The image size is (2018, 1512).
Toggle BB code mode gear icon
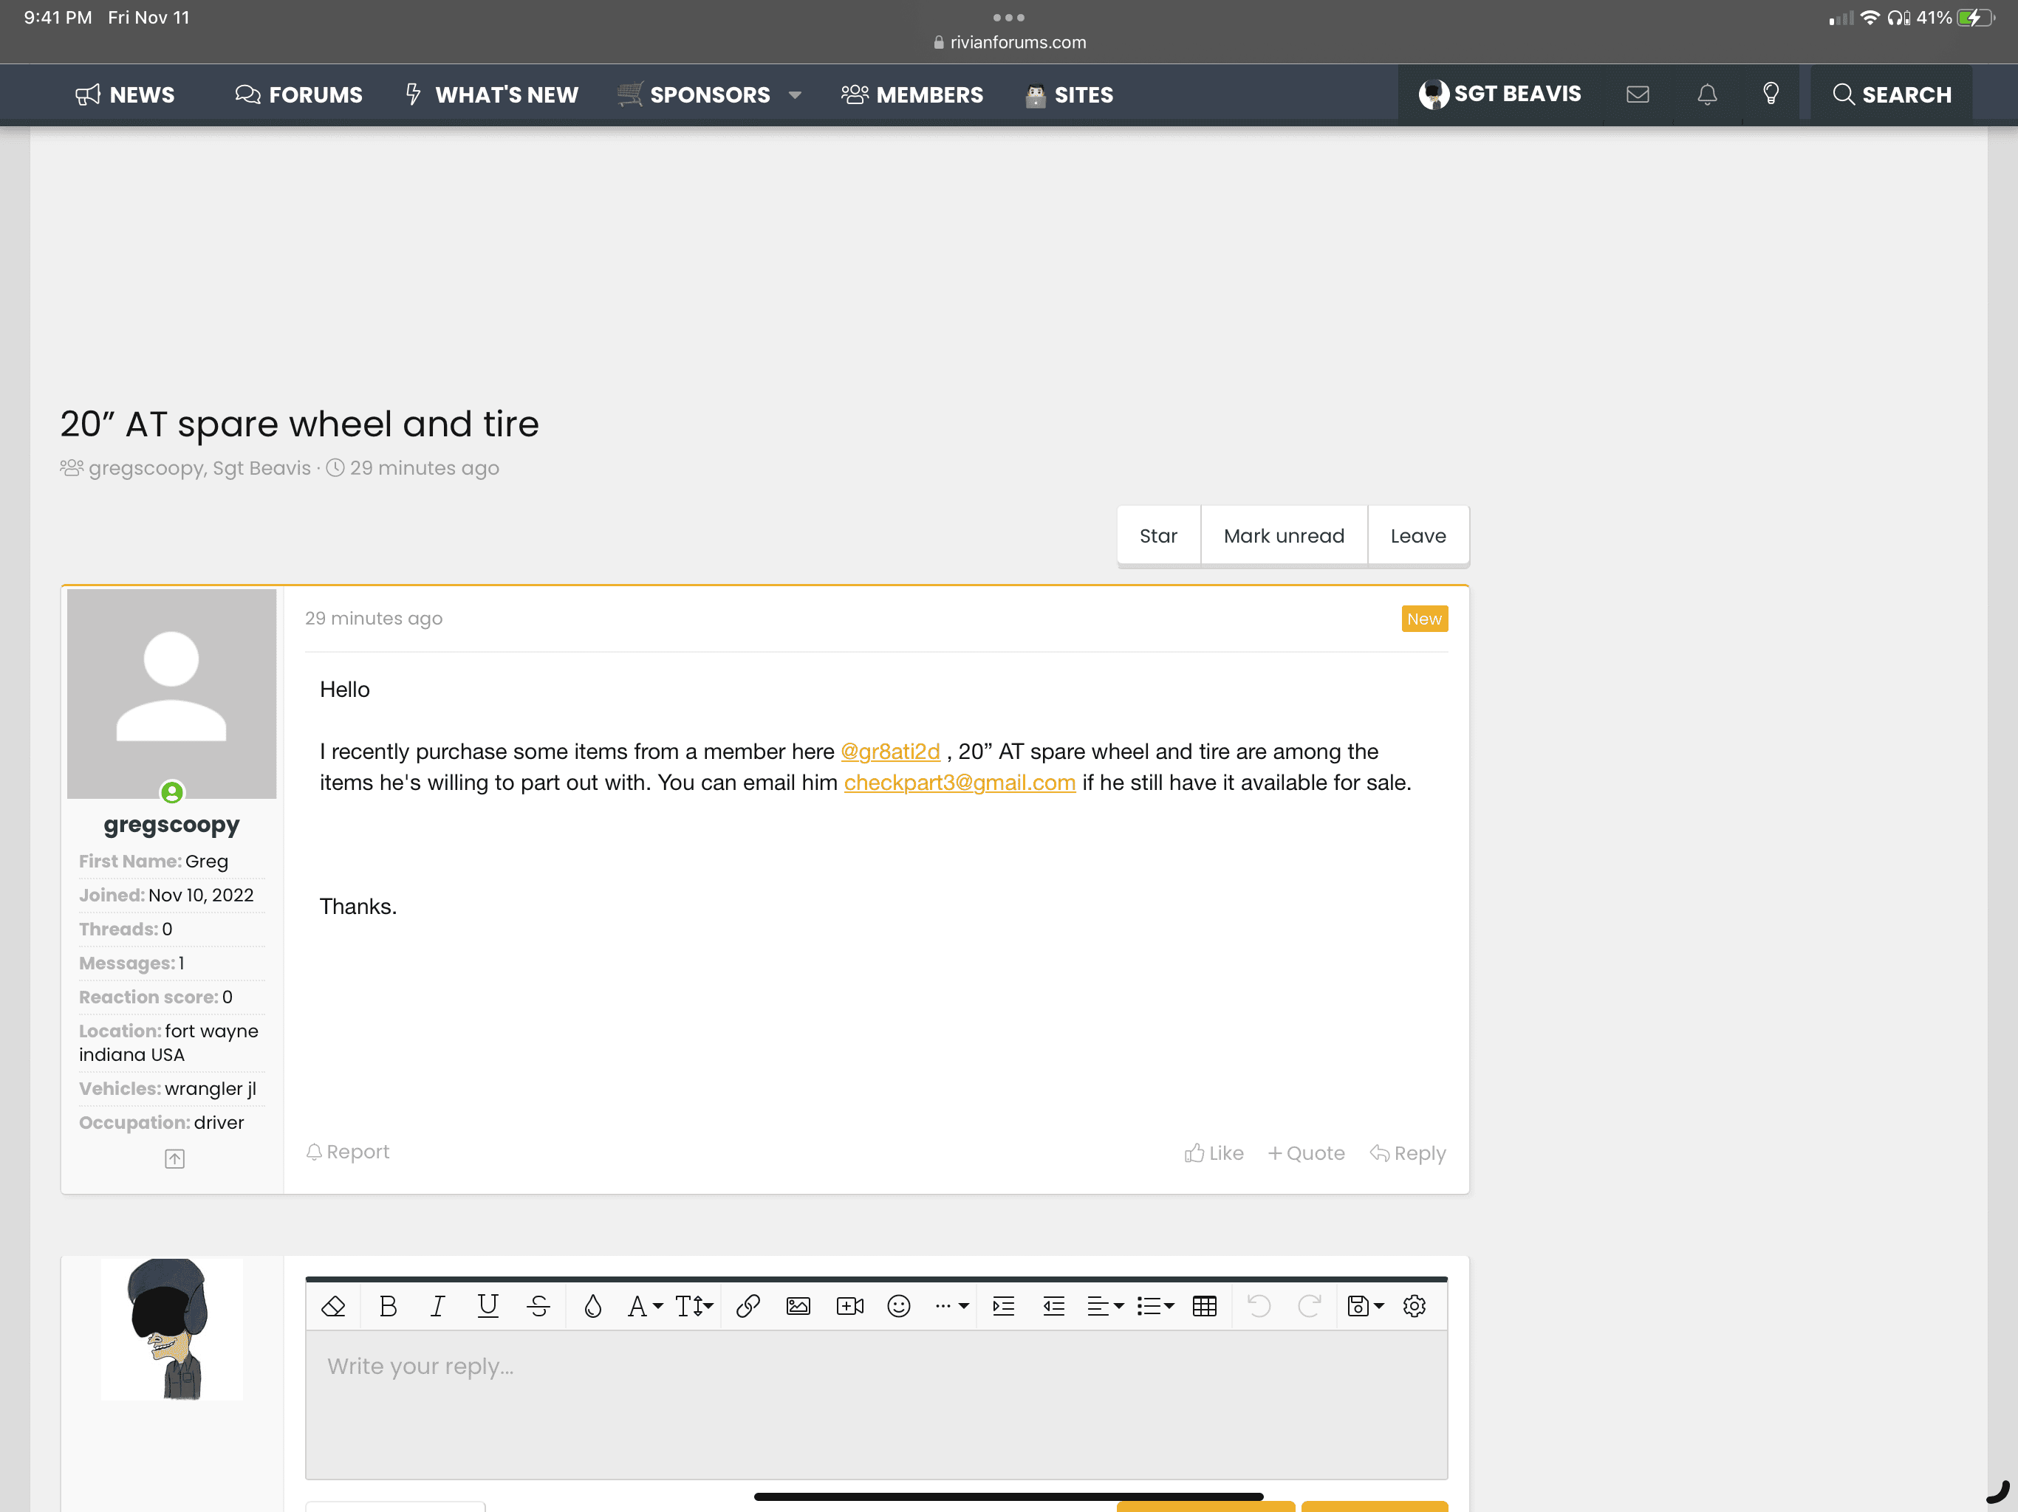(x=1414, y=1306)
